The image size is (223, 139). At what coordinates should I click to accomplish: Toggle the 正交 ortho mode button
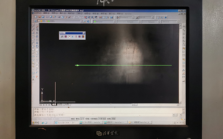click(83, 119)
